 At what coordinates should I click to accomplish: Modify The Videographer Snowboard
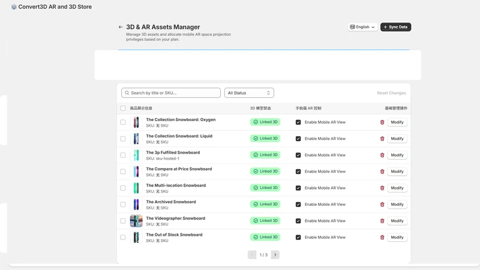(x=397, y=221)
